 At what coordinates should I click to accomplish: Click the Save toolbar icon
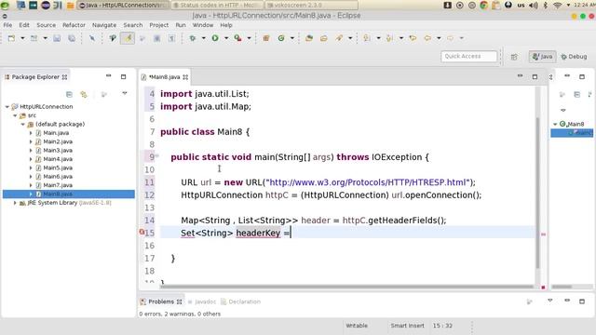pyautogui.click(x=57, y=38)
